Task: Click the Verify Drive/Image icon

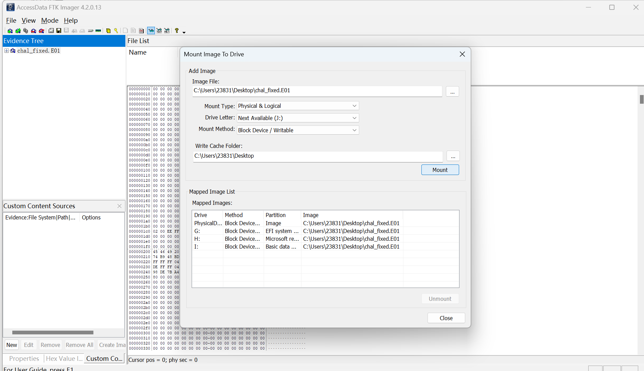Action: click(x=90, y=31)
